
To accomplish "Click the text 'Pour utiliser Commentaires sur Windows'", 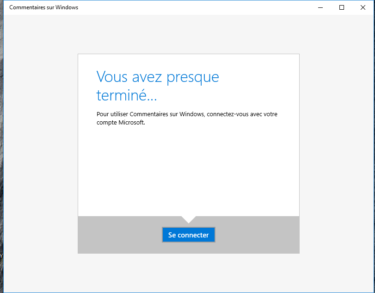I will coord(150,114).
